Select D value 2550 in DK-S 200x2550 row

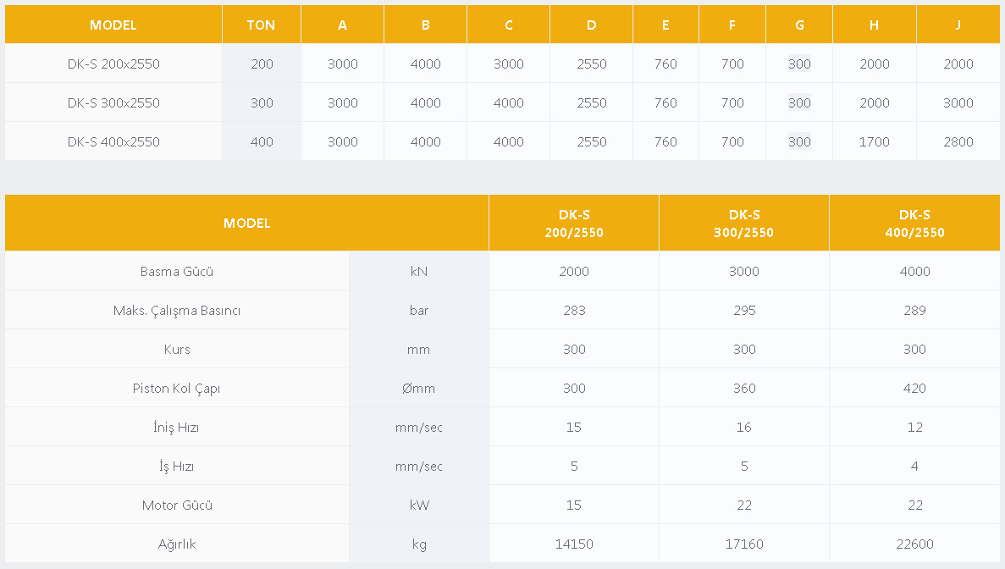(592, 64)
